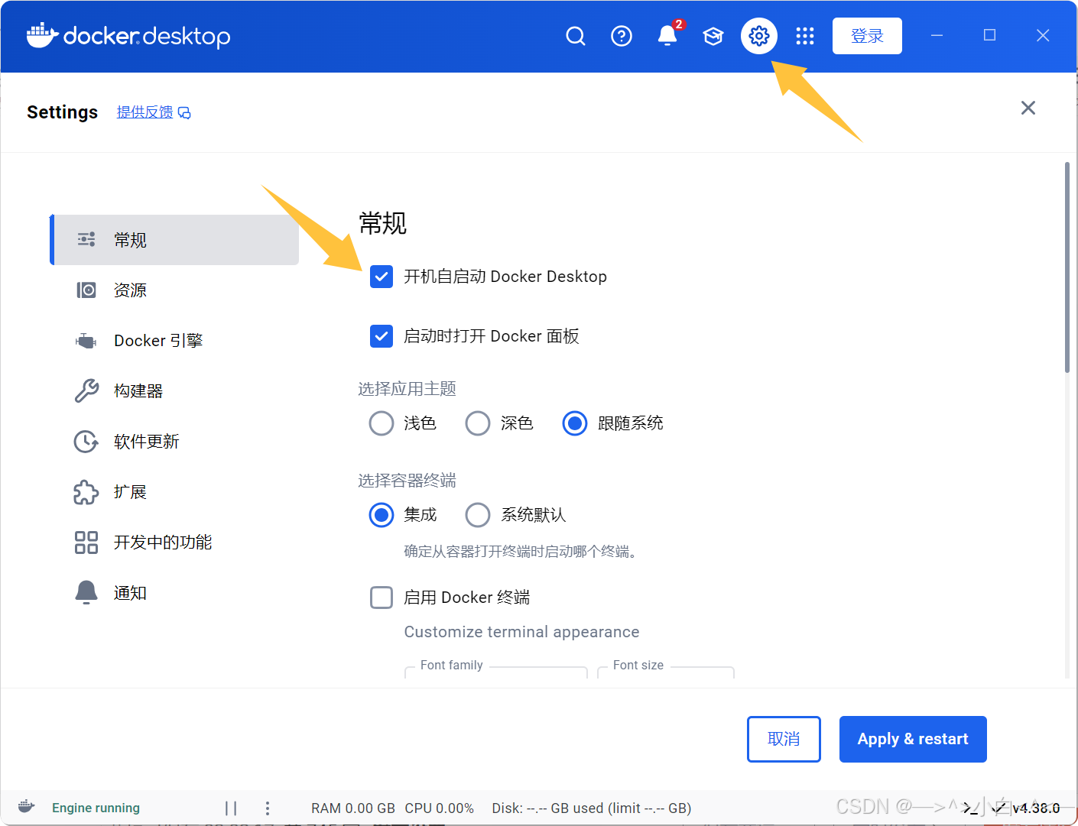Open the help question-mark icon

622,36
